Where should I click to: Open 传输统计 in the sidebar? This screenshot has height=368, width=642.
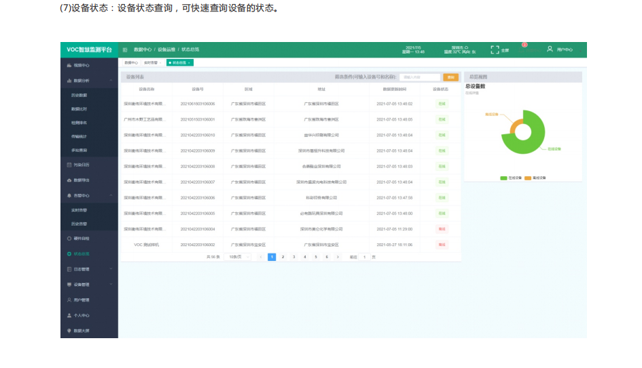tap(79, 137)
